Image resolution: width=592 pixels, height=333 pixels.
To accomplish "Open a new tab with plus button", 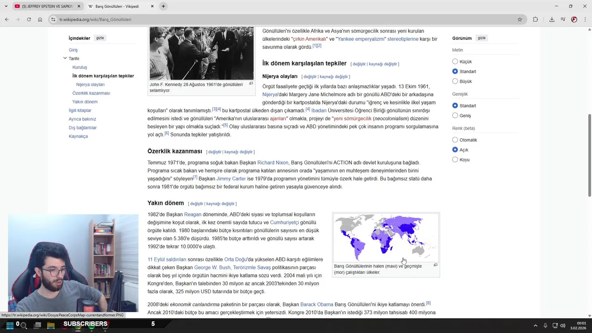I will coord(163,6).
